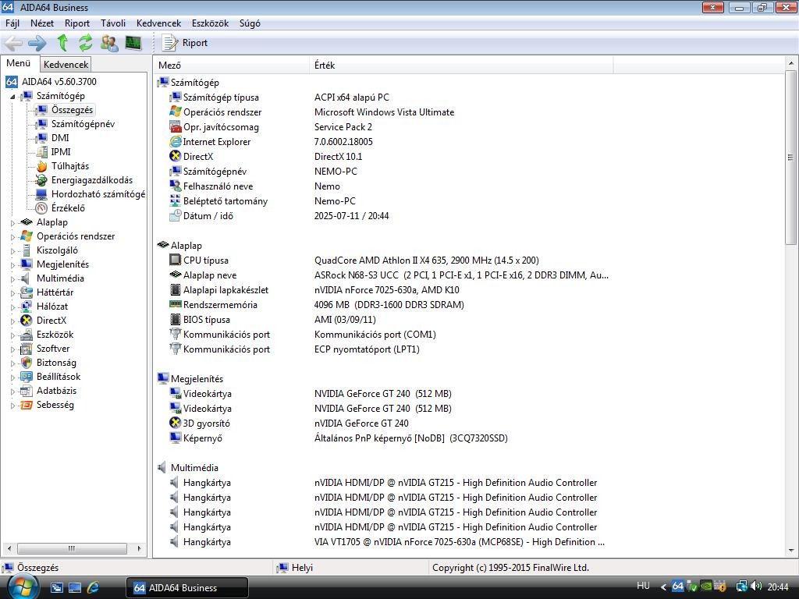The width and height of the screenshot is (799, 599).
Task: Open the user management toolbar icon
Action: coord(109,44)
